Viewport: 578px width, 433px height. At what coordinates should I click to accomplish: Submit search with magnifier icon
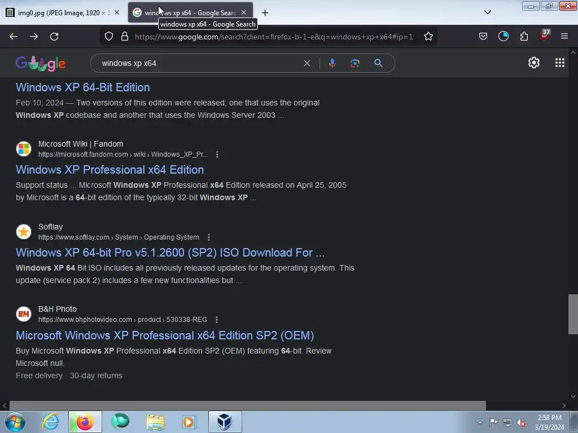point(378,63)
